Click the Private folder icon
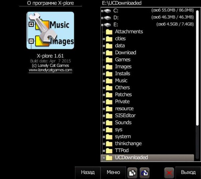 pyautogui.click(x=109, y=102)
